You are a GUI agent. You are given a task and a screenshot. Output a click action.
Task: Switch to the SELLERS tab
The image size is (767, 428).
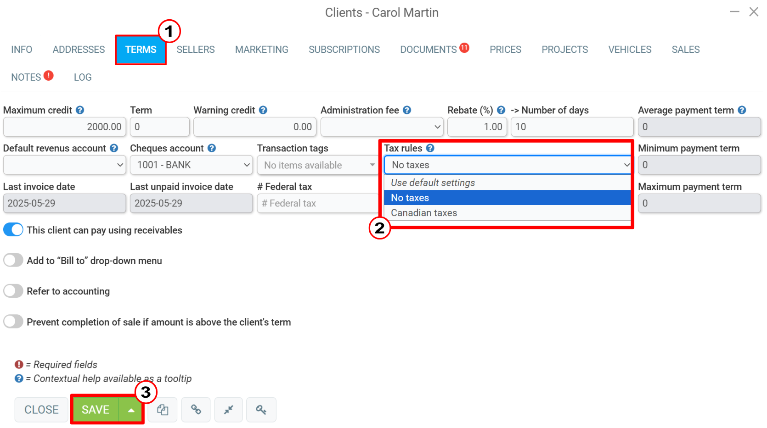pos(196,50)
